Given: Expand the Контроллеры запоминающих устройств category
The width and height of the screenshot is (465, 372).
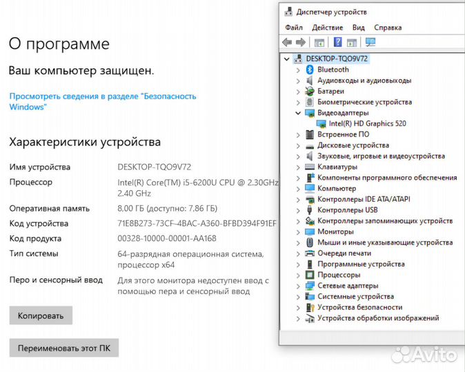Looking at the screenshot, I should point(298,221).
